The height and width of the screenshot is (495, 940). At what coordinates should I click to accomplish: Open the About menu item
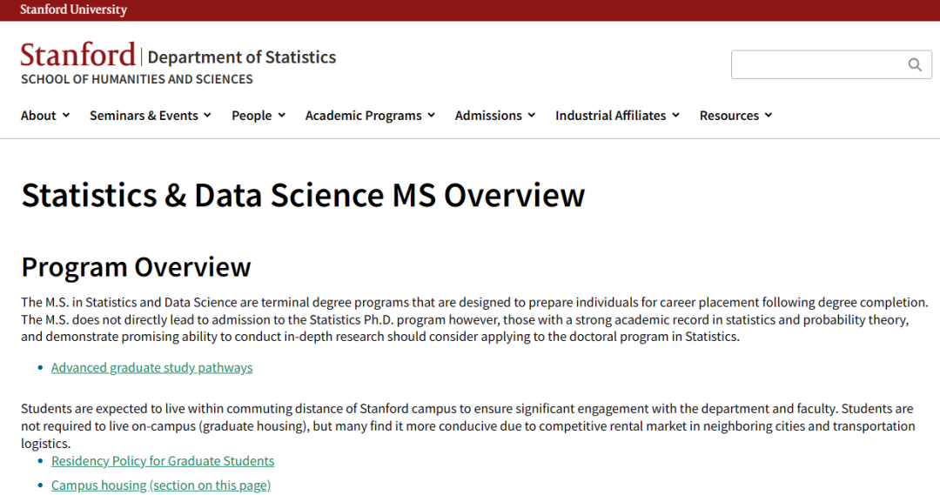pyautogui.click(x=38, y=116)
